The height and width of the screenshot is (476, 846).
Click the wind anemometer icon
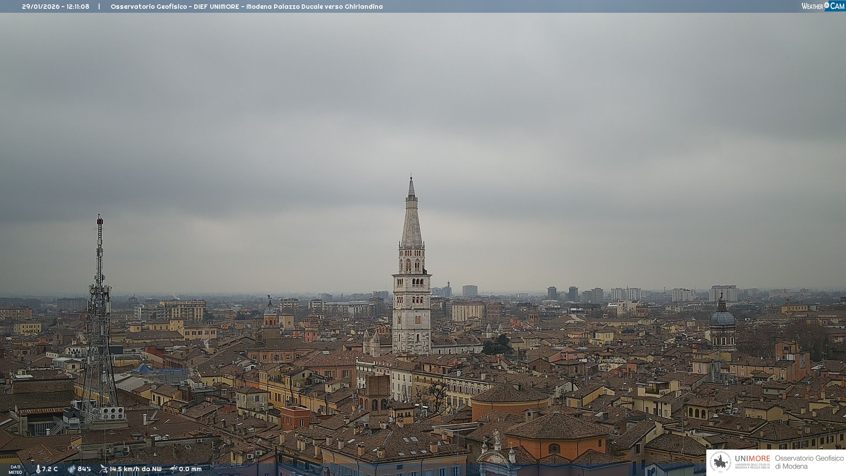pos(104,469)
